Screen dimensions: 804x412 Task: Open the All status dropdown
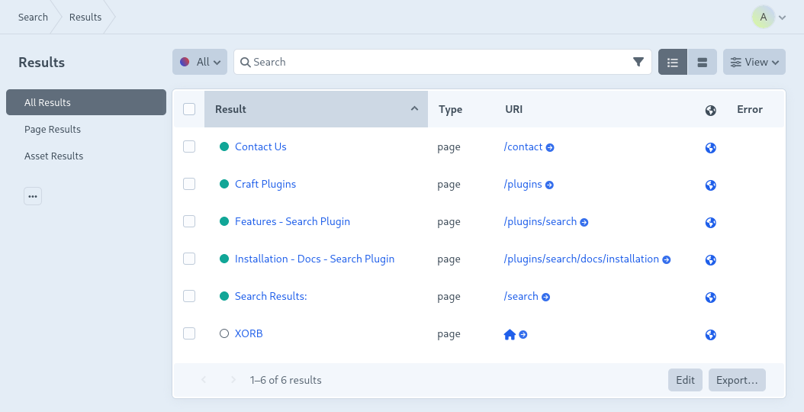point(200,62)
